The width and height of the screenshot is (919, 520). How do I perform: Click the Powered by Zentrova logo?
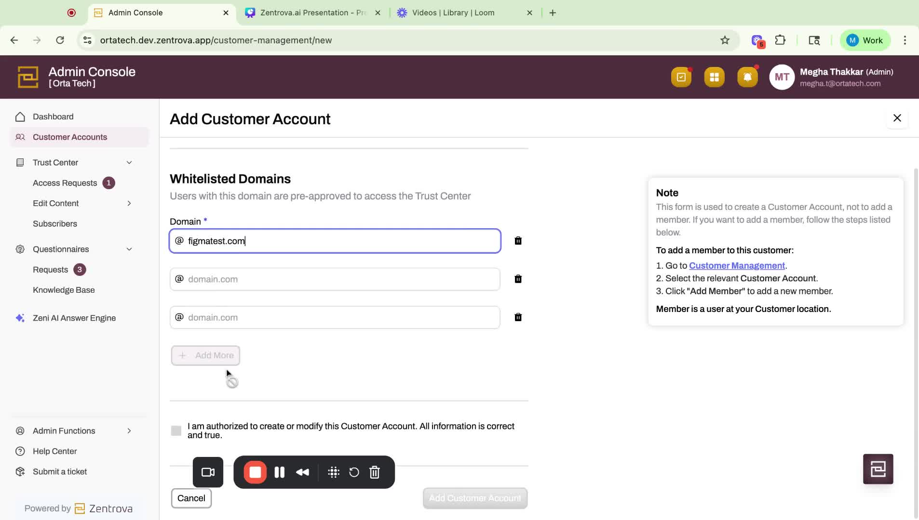[x=79, y=509]
